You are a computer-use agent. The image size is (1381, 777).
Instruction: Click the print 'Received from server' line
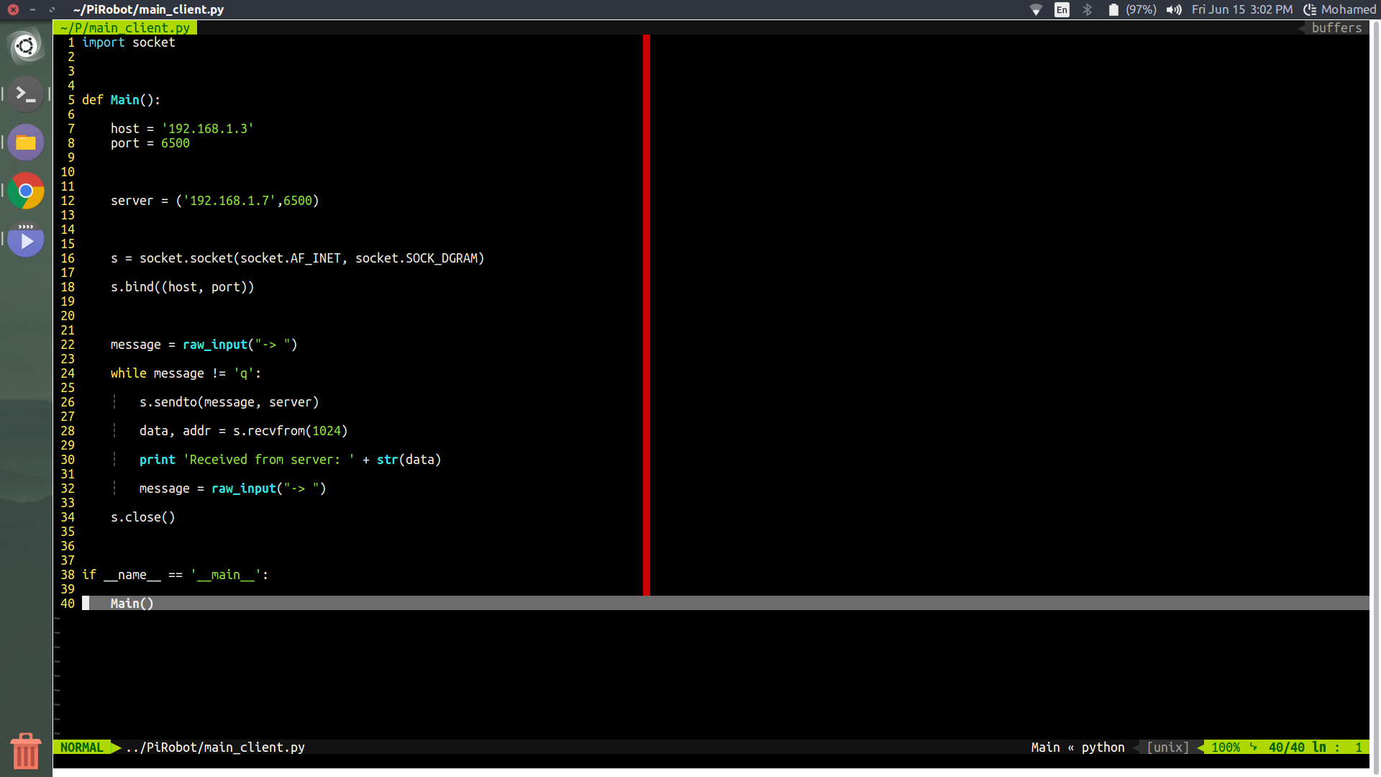pyautogui.click(x=290, y=460)
